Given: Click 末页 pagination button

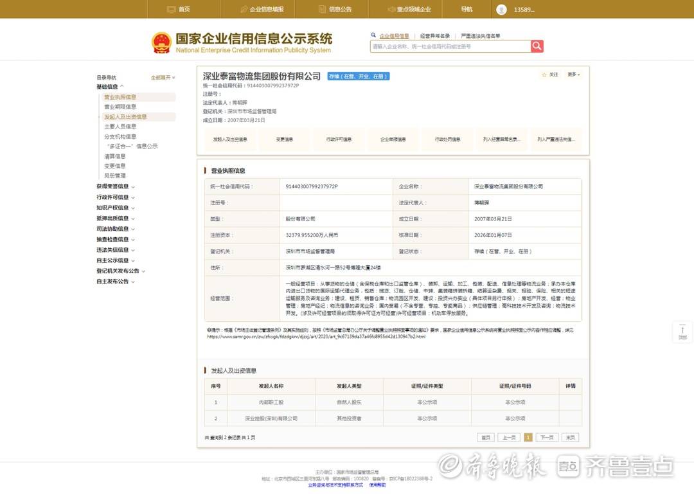Looking at the screenshot, I should 571,437.
